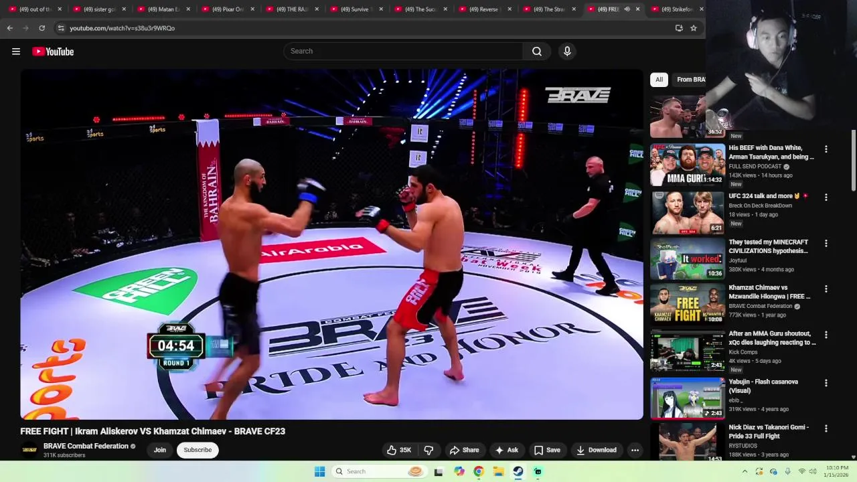Click the search magnifier button
The image size is (857, 482).
coord(537,51)
